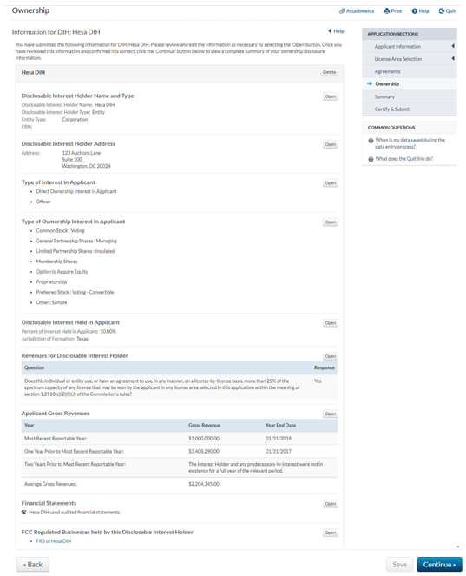Expand the License Area Selection arrow

453,59
